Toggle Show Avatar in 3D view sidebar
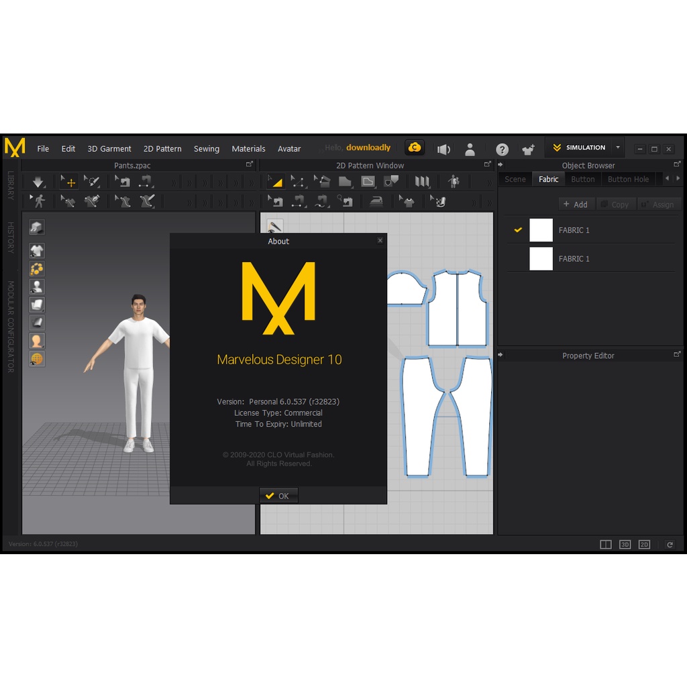Screen dimensions: 687x687 37,286
